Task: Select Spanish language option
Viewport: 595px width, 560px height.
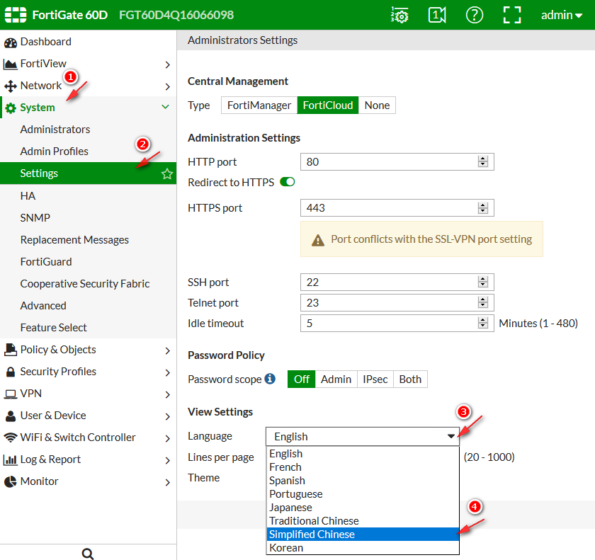Action: click(x=363, y=481)
